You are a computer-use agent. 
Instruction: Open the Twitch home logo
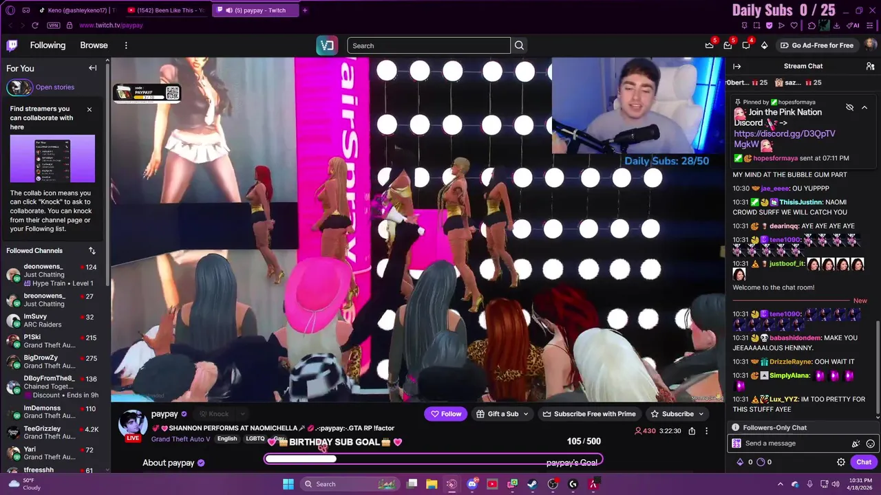(12, 45)
